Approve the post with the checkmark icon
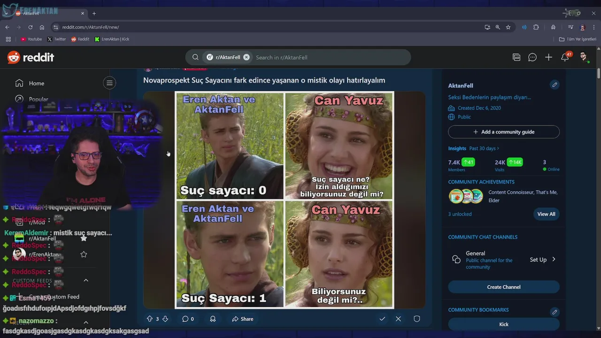601x338 pixels. tap(382, 319)
